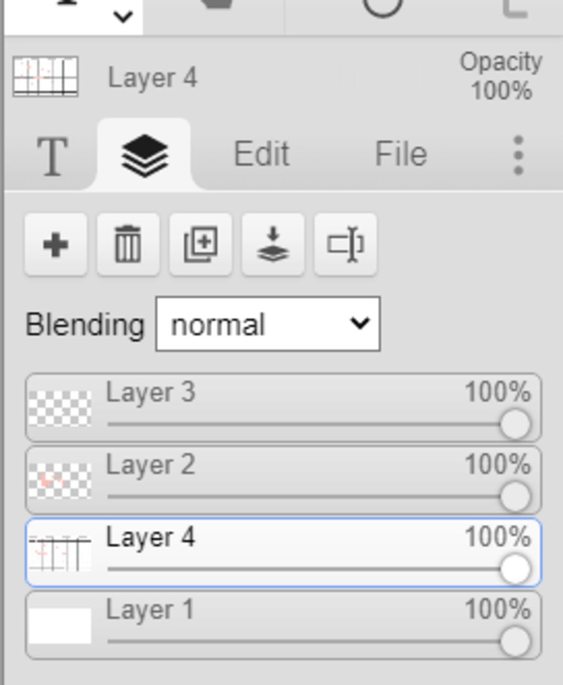Open the Text tab with T icon
The width and height of the screenshot is (563, 685).
tap(52, 156)
